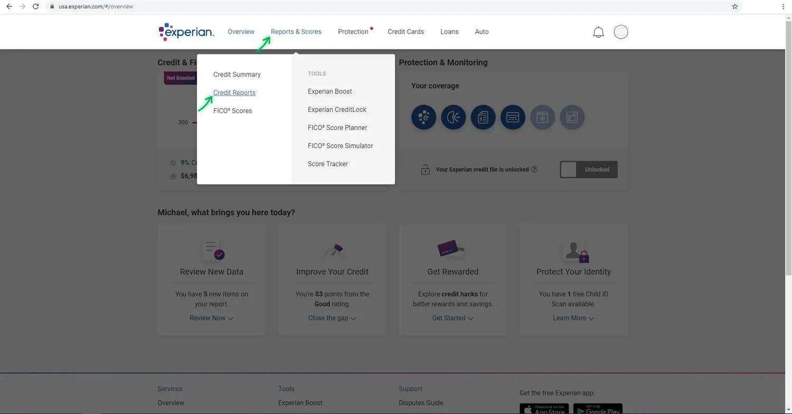Open the Protection nav tab

click(x=353, y=32)
